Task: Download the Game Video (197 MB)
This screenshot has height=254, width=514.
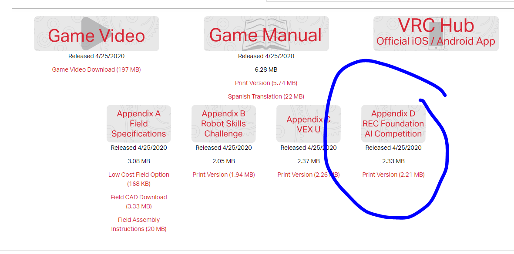Action: (x=96, y=69)
